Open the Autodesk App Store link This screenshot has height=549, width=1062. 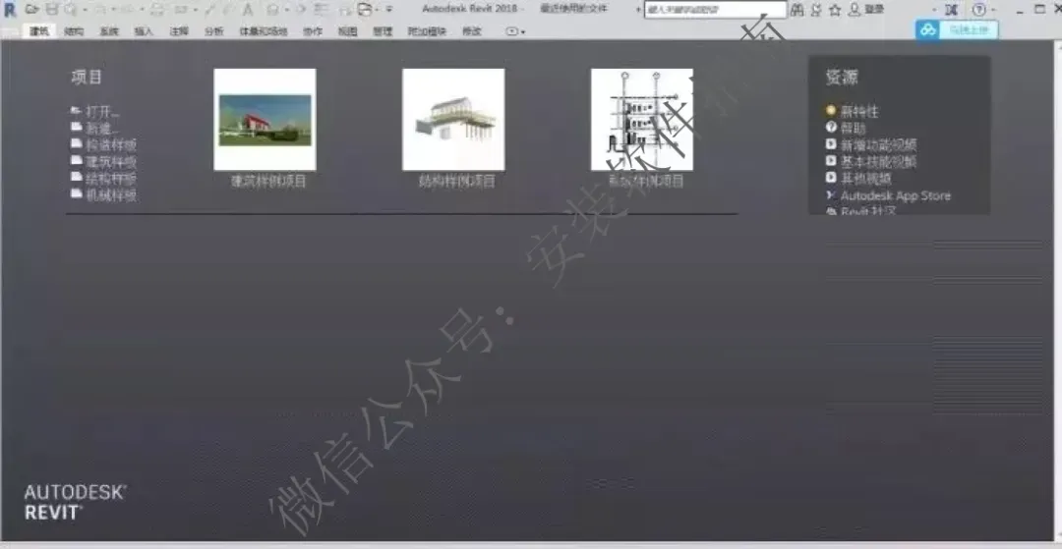(896, 195)
